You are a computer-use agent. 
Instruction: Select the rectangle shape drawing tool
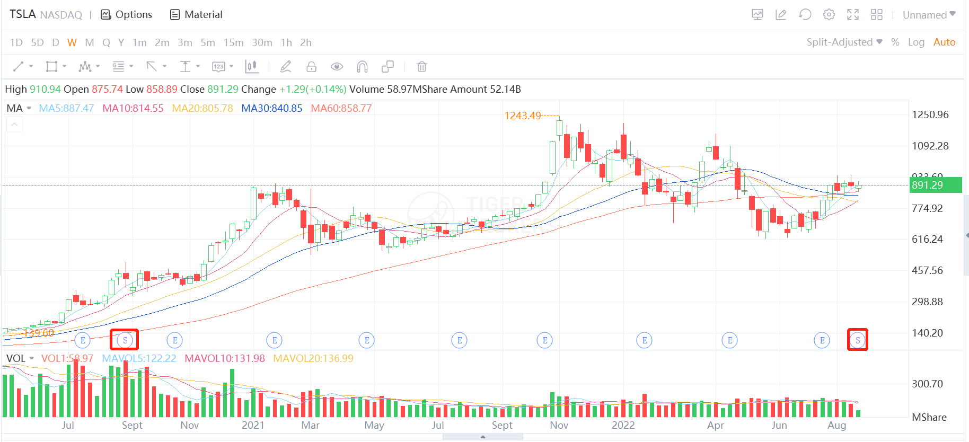pos(51,66)
